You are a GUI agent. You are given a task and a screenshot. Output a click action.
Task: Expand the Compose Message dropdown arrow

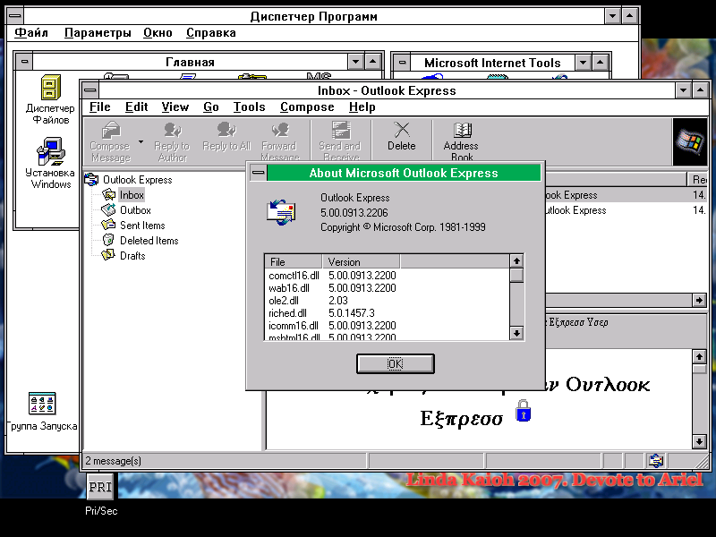click(141, 142)
